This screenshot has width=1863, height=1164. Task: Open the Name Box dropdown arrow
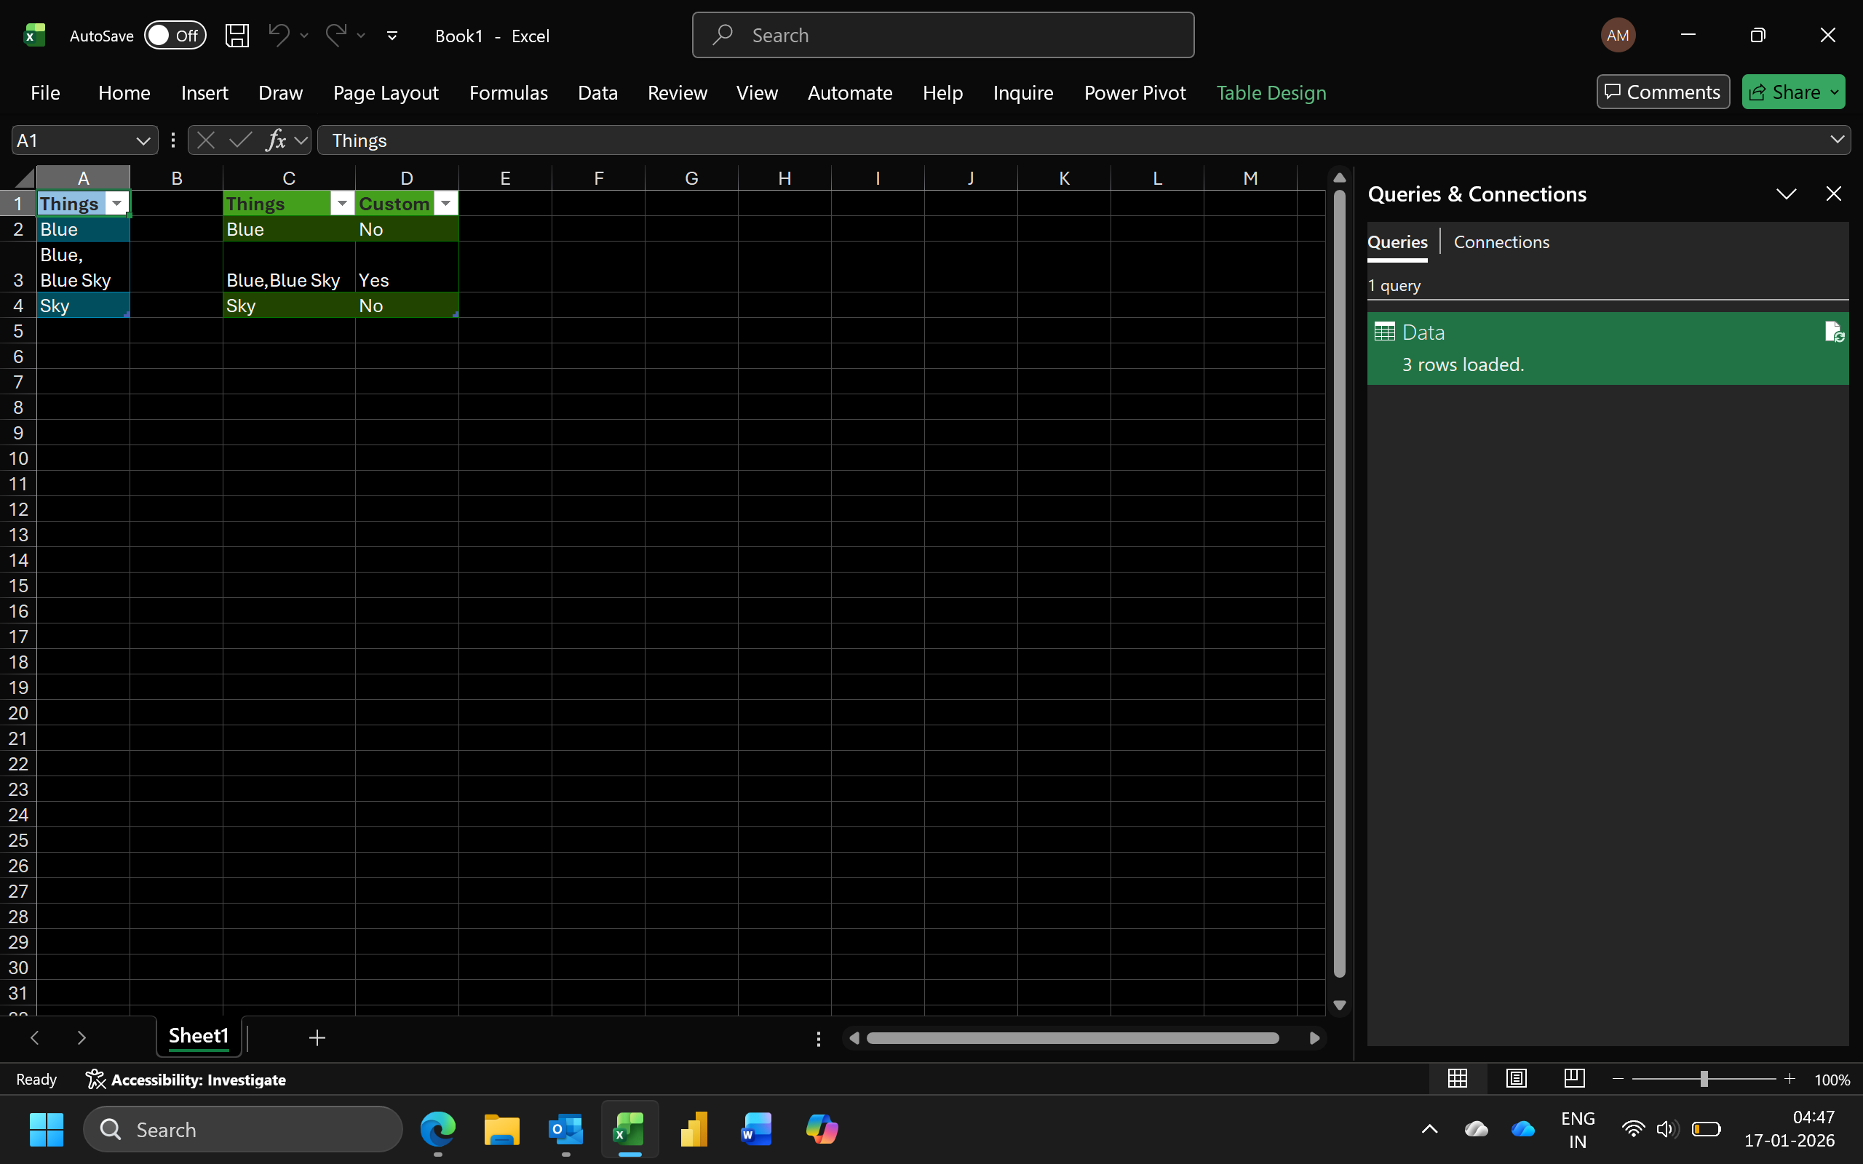[143, 141]
